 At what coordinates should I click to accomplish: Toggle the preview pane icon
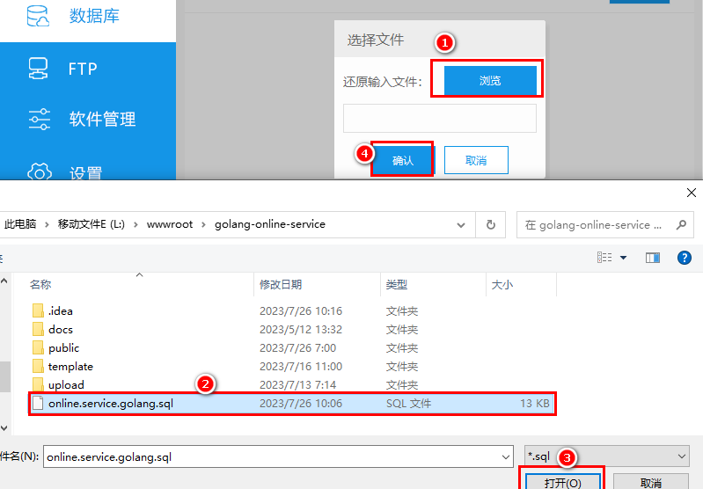point(653,258)
